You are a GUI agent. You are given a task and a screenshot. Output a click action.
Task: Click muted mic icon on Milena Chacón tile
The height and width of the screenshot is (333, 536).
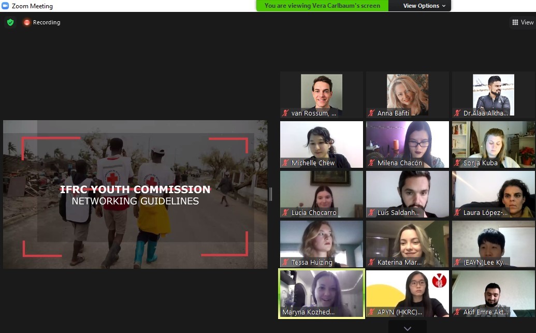(x=372, y=163)
